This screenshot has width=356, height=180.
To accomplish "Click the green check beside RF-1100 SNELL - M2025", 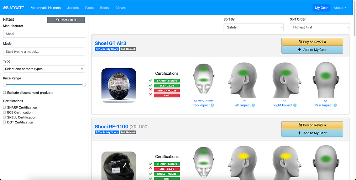I will (150, 174).
